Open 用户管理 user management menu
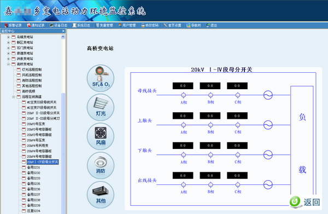This screenshot has height=214, width=328. coord(127,25)
